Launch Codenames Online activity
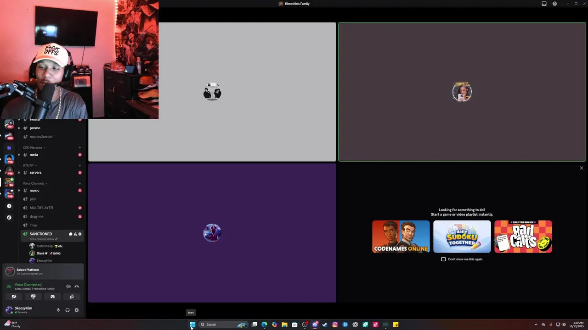 (401, 236)
